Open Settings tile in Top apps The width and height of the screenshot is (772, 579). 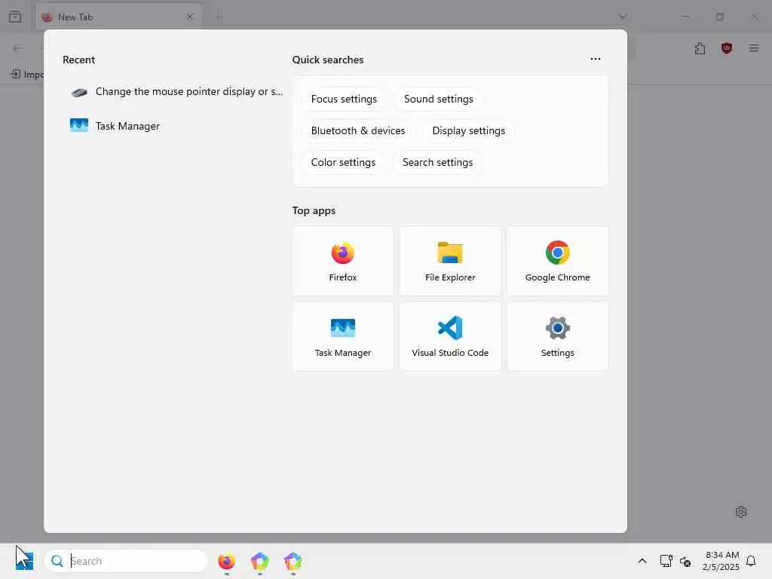click(557, 336)
